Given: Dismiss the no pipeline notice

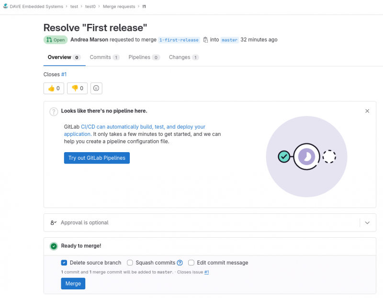Looking at the screenshot, I should point(367,111).
